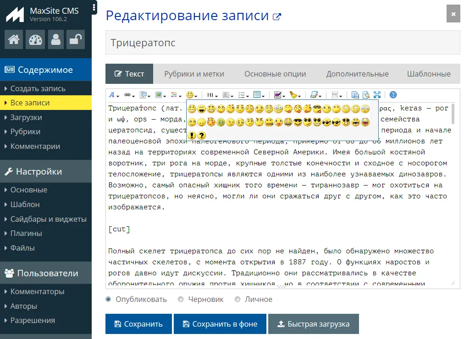Screen dimensions: 464x339
Task: Expand the table insert dropdown
Action: coord(259,95)
